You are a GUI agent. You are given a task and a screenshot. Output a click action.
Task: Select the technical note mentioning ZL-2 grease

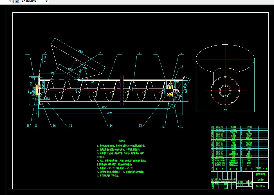(121, 172)
